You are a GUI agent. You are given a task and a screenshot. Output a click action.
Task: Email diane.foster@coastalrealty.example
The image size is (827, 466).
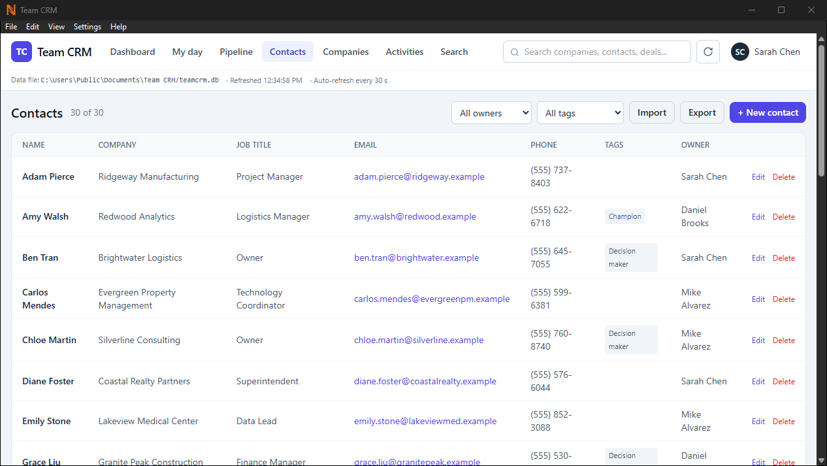[425, 381]
